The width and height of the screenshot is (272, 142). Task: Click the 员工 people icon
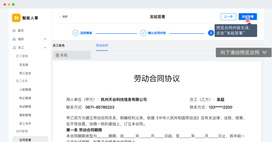click(x=14, y=48)
